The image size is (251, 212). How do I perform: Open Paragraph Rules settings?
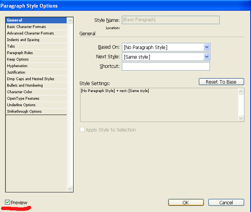click(x=36, y=53)
